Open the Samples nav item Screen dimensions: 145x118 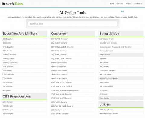(128, 4)
